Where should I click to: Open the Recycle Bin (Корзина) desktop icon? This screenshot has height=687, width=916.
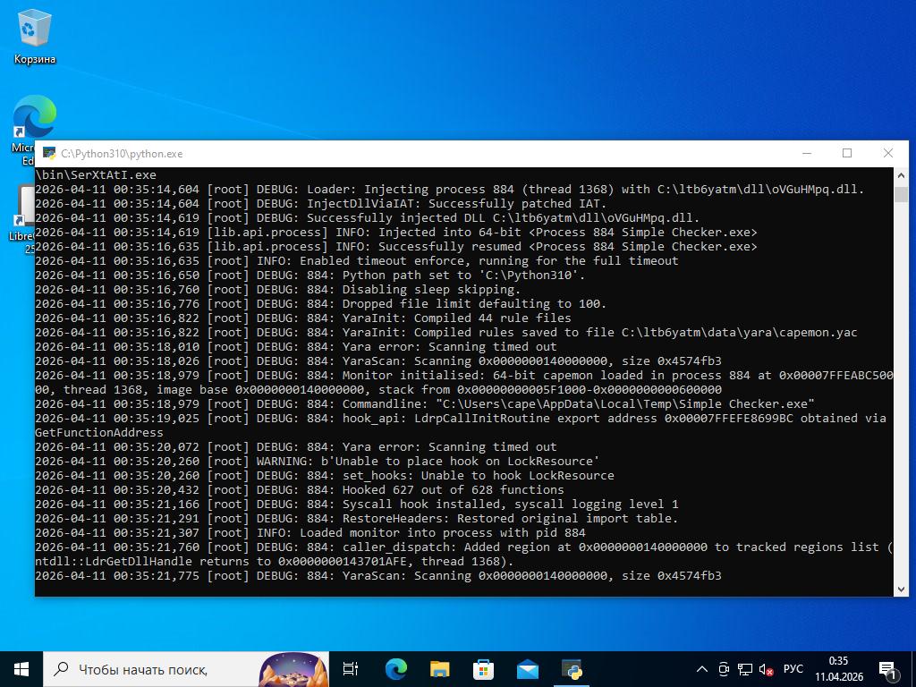(35, 38)
